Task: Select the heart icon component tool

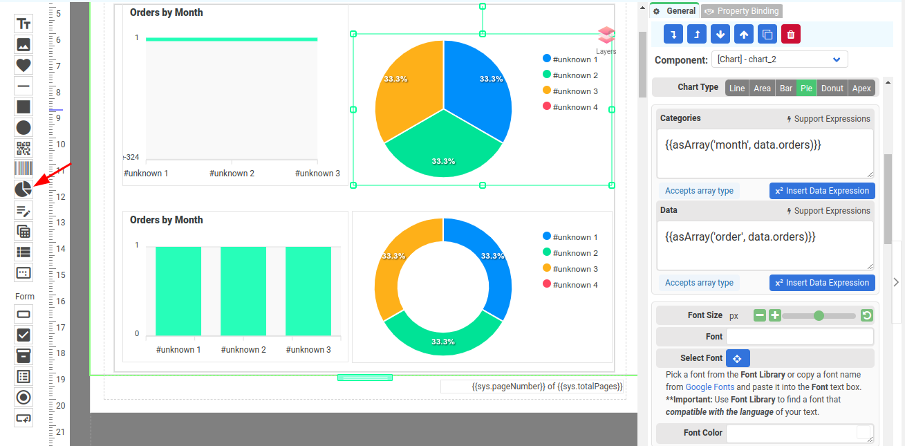Action: [x=24, y=65]
